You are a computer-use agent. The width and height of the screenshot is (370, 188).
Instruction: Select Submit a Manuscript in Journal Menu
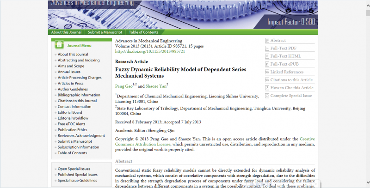coord(75,141)
